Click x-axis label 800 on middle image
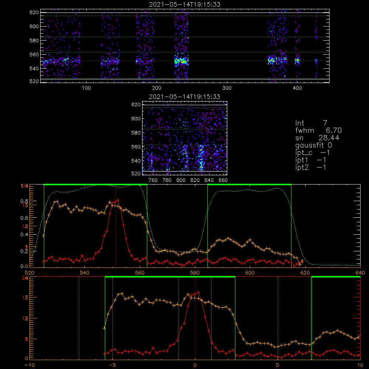Screen dimensions: 369x369 point(181,180)
